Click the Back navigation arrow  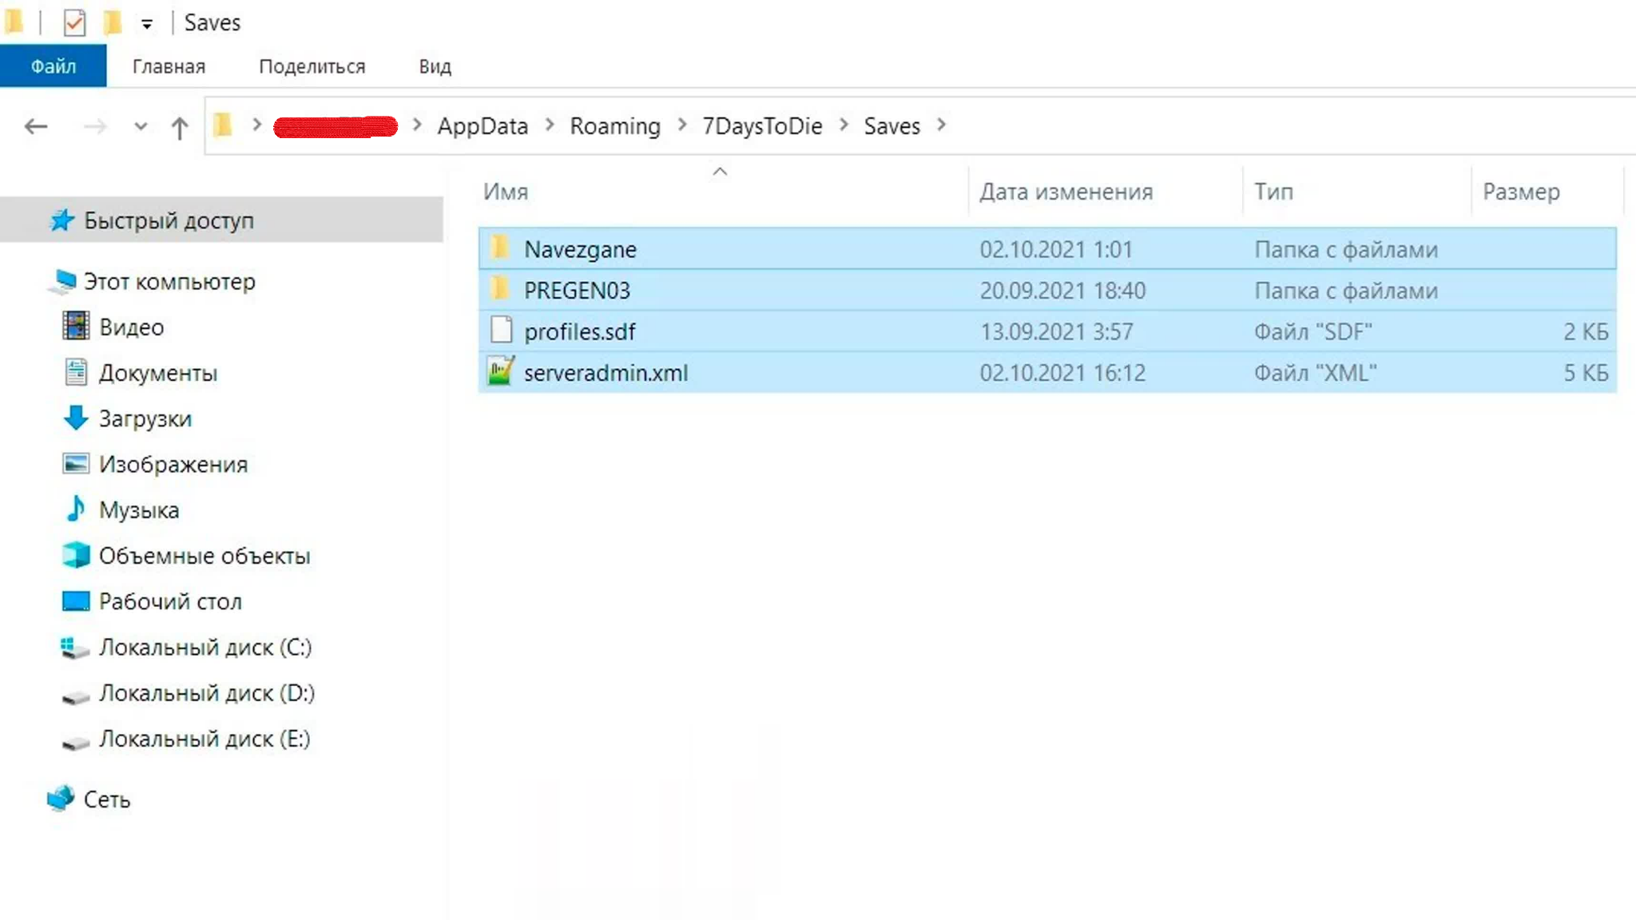(36, 126)
